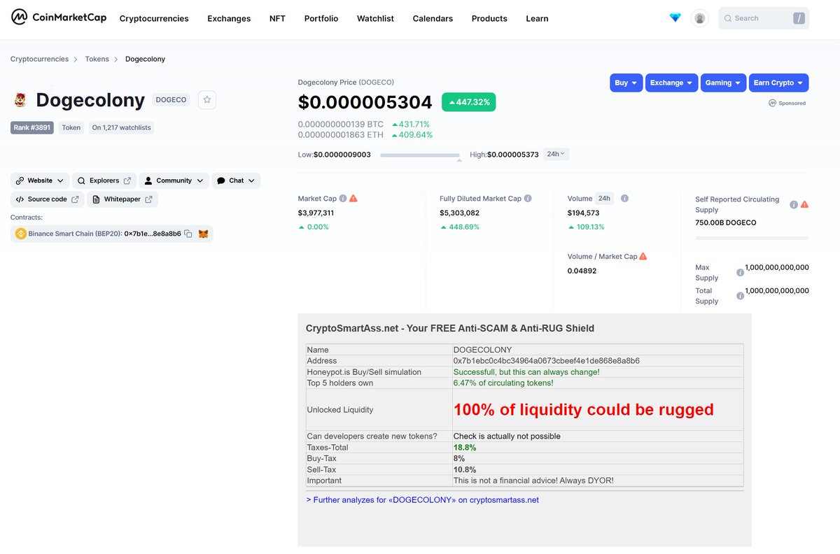840x554 pixels.
Task: Open the Buy dropdown button
Action: pos(626,83)
